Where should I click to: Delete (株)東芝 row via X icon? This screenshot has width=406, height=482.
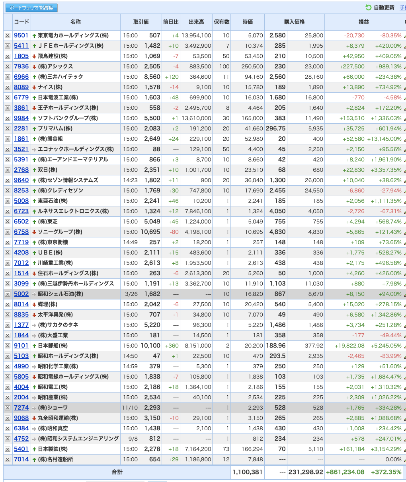point(8,222)
